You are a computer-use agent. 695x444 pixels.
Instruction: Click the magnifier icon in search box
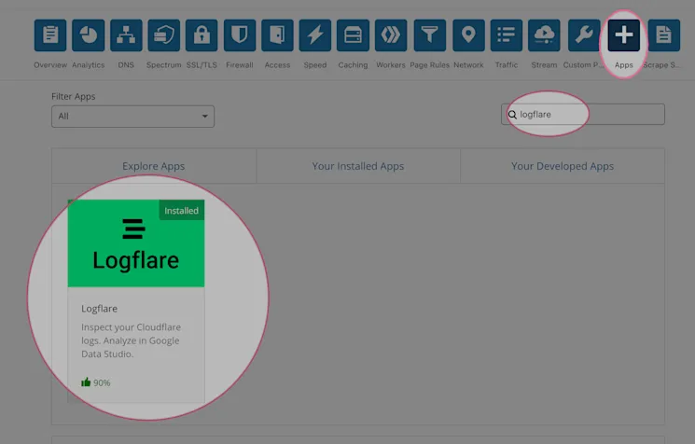point(512,115)
